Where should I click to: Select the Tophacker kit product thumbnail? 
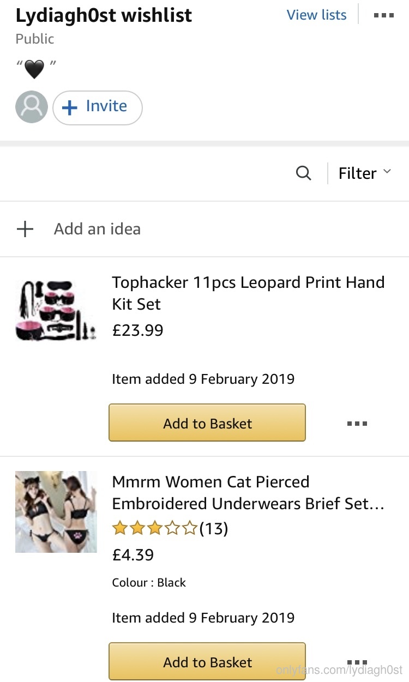coord(56,310)
